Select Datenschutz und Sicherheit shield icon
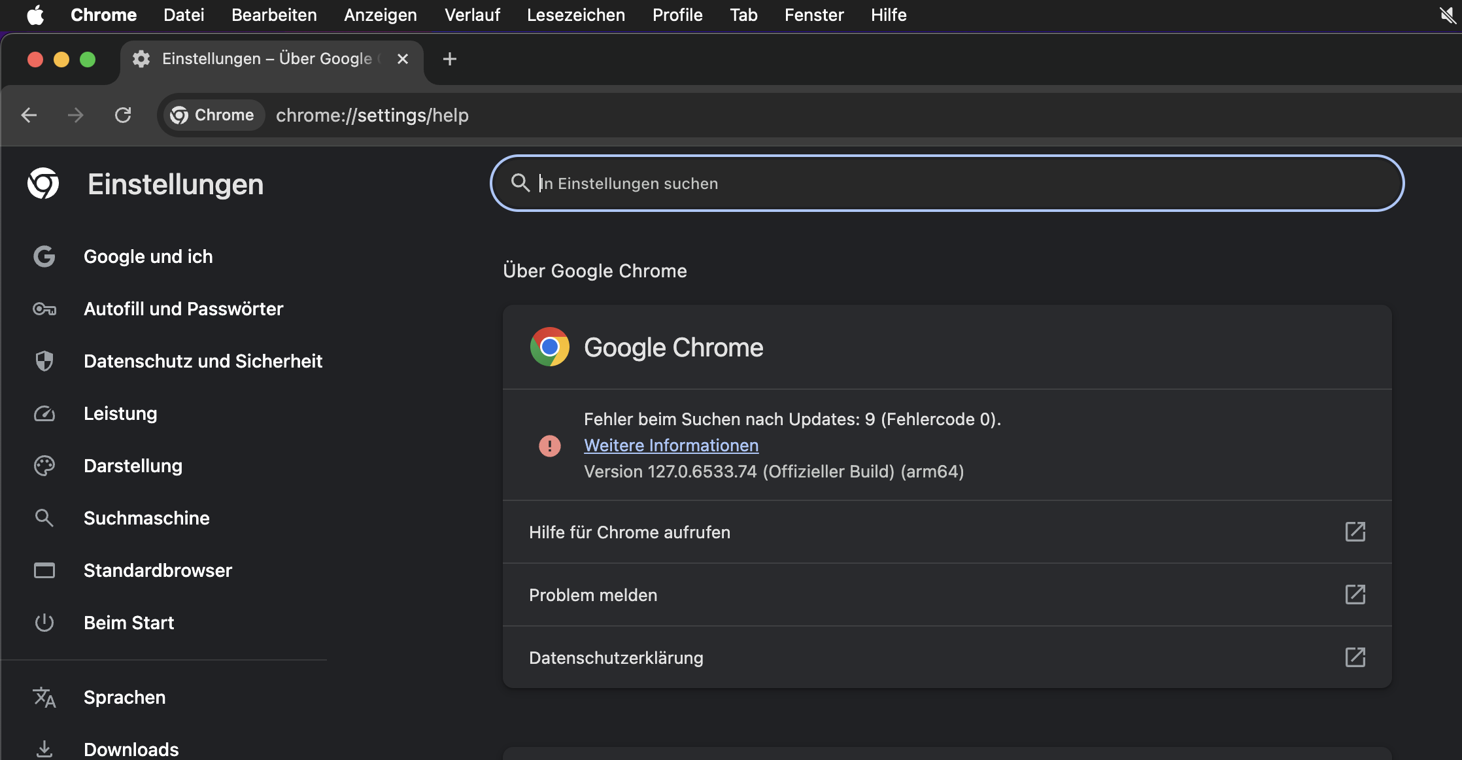The width and height of the screenshot is (1462, 760). coord(44,361)
